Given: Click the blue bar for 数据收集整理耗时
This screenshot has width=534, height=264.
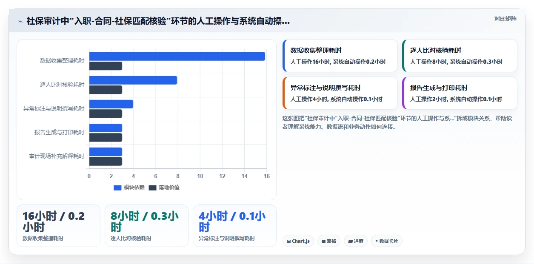Looking at the screenshot, I should (177, 56).
